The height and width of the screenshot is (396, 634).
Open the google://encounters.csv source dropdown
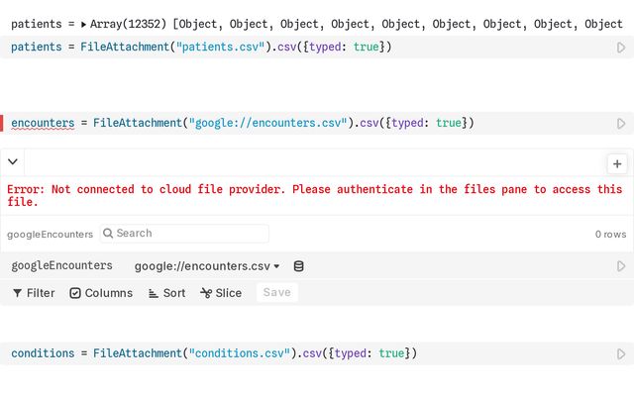(x=207, y=266)
